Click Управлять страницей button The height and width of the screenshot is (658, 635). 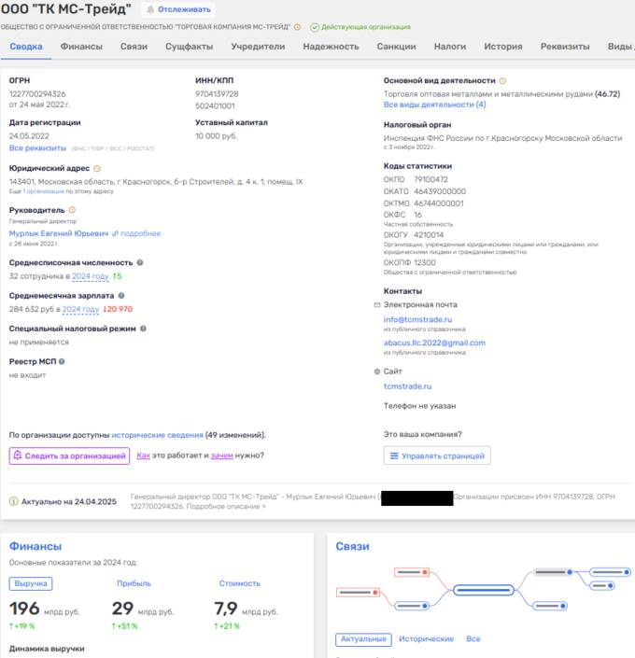click(437, 455)
